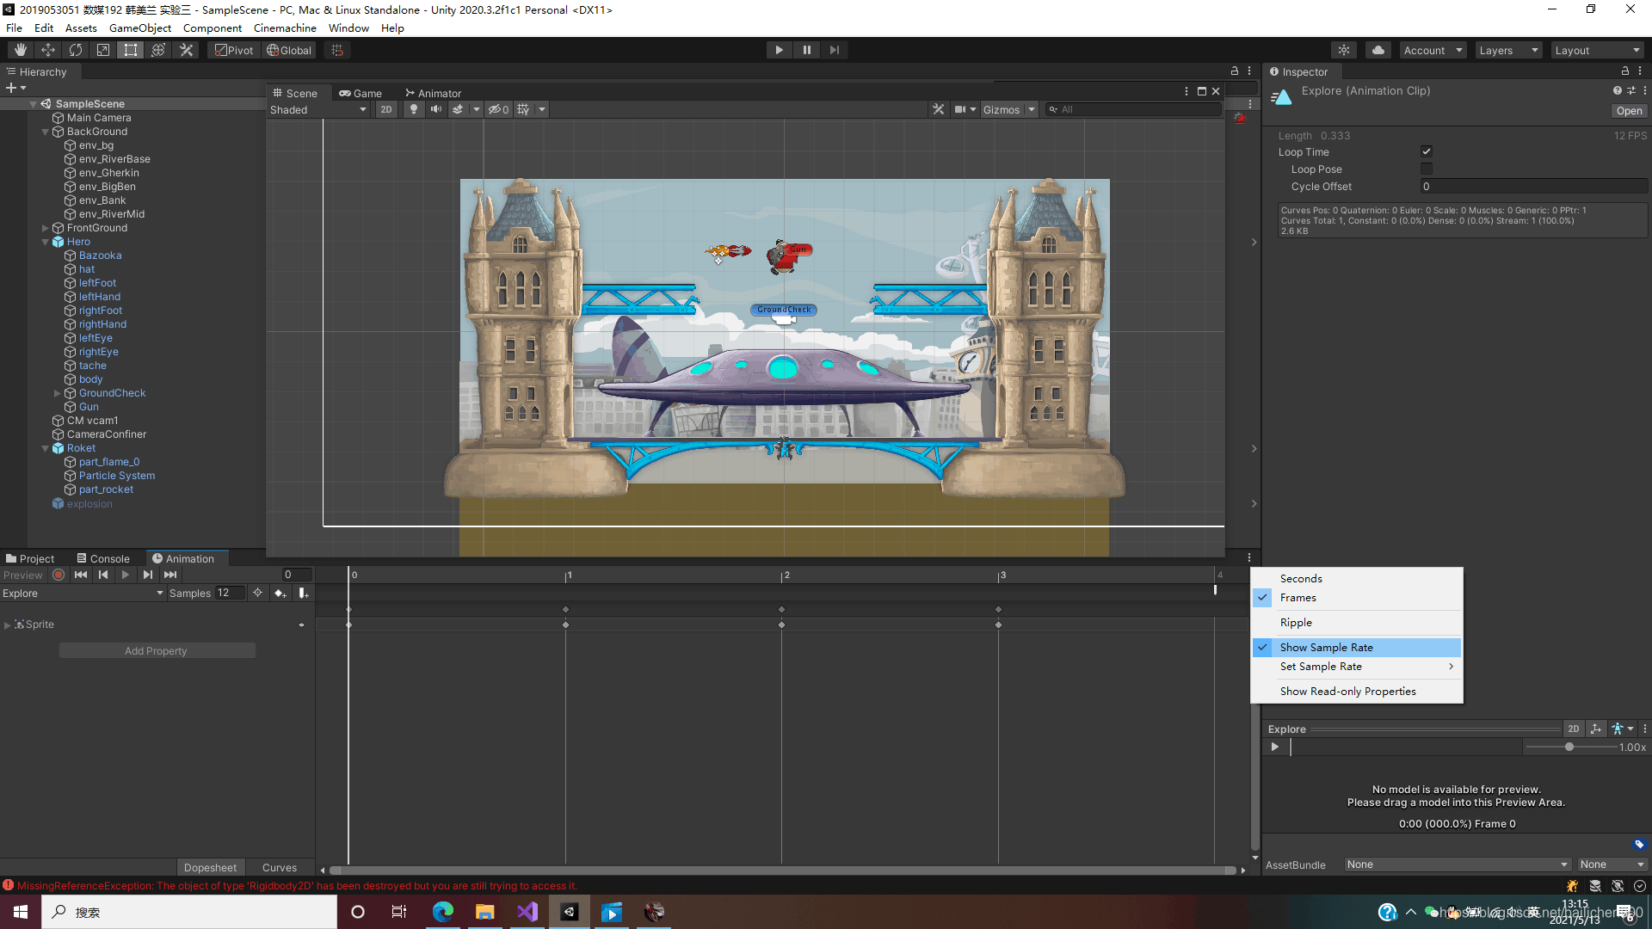Expand the FrontGround hierarchy node
The image size is (1652, 929).
tap(46, 228)
